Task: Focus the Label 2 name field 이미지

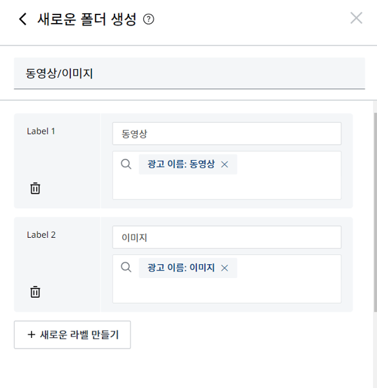Action: 227,237
